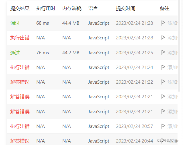This screenshot has height=145, width=183.
Task: Add a note to the 执行出错 21:28 submission
Action: 172,38
